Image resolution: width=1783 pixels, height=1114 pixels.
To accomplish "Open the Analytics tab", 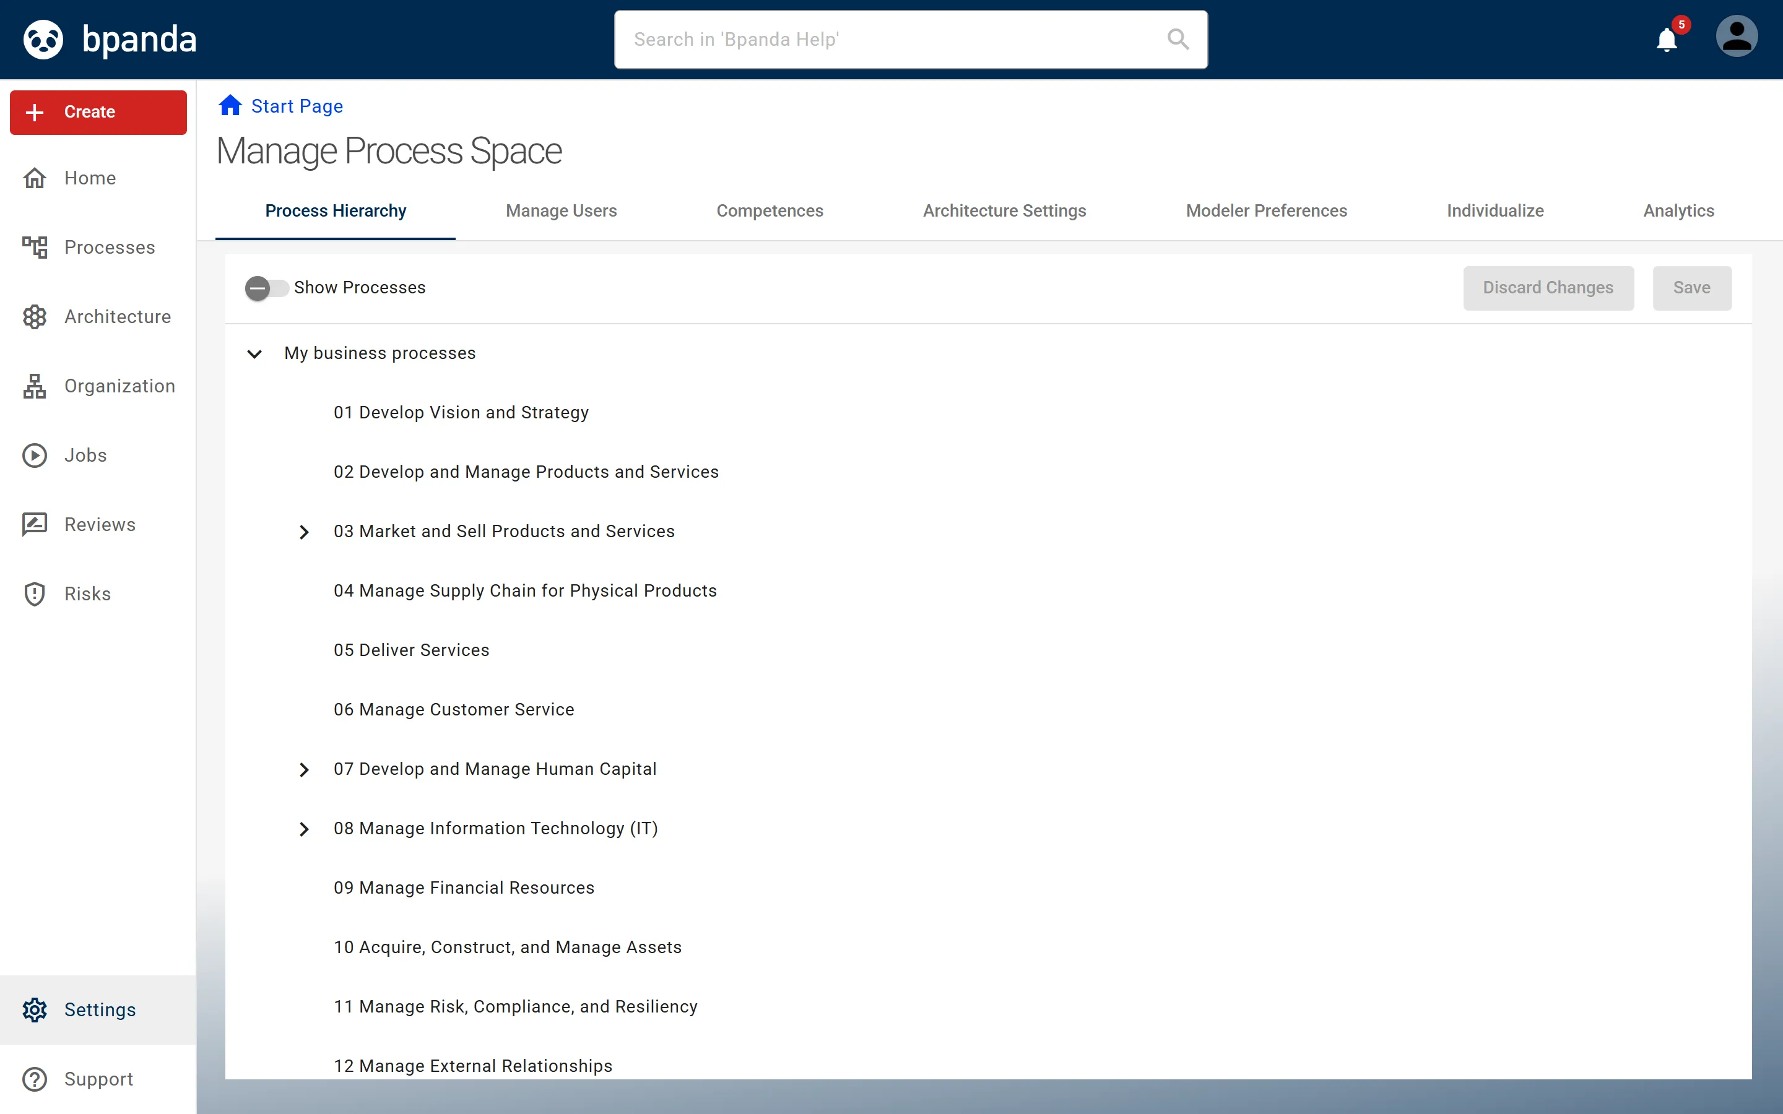I will click(x=1678, y=210).
